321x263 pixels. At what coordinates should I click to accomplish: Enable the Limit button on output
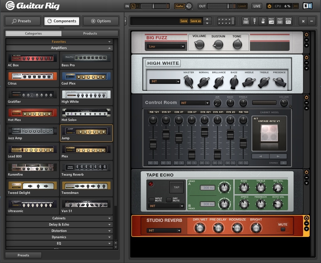click(x=242, y=6)
